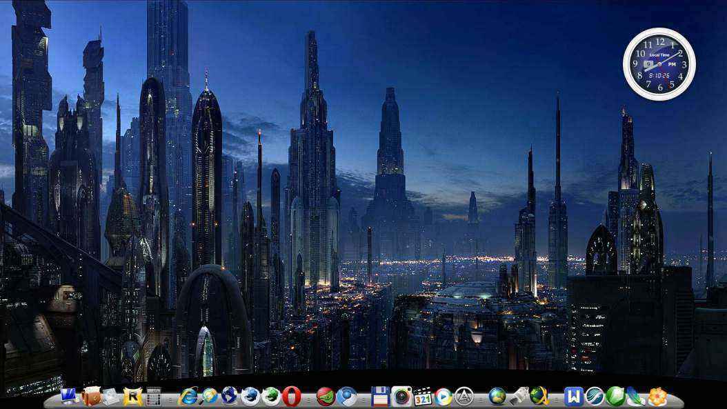Open the recycle bin dock icon
The image size is (727, 409).
(x=111, y=397)
